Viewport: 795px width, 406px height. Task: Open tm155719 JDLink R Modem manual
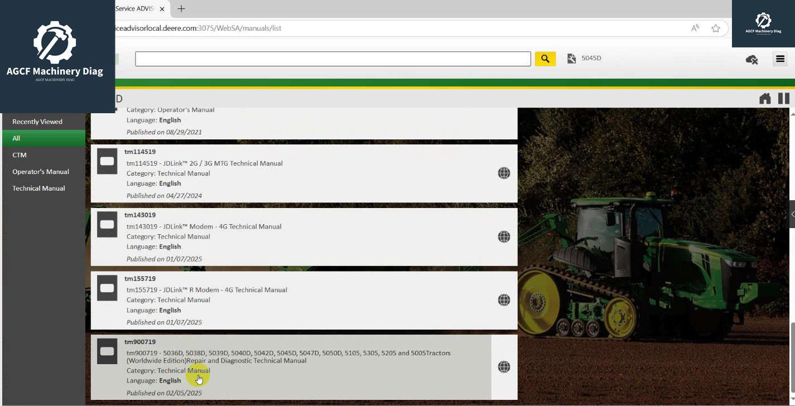tap(206, 289)
